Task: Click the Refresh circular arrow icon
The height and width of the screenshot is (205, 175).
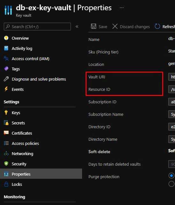Action: pyautogui.click(x=157, y=27)
